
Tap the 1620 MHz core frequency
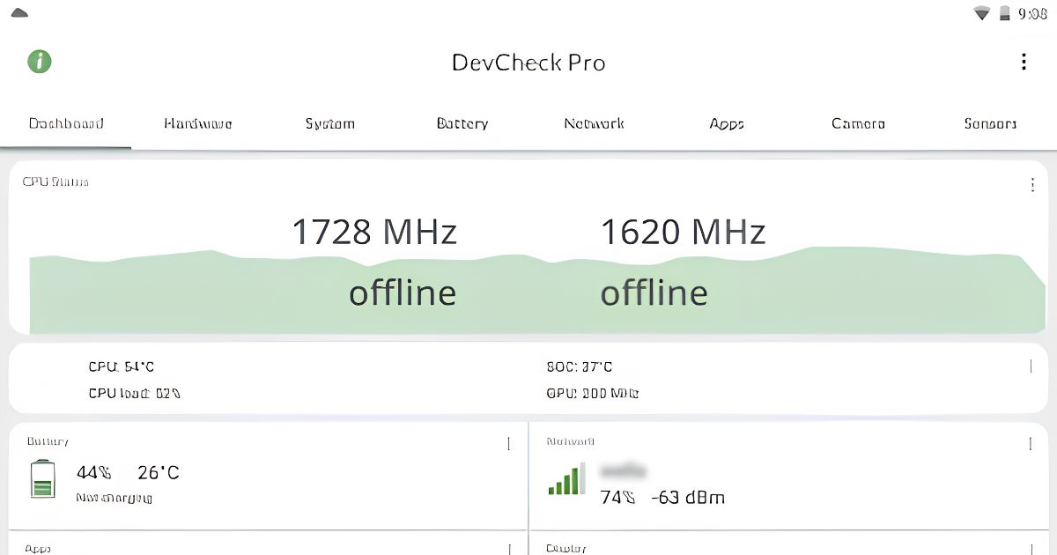click(x=683, y=232)
